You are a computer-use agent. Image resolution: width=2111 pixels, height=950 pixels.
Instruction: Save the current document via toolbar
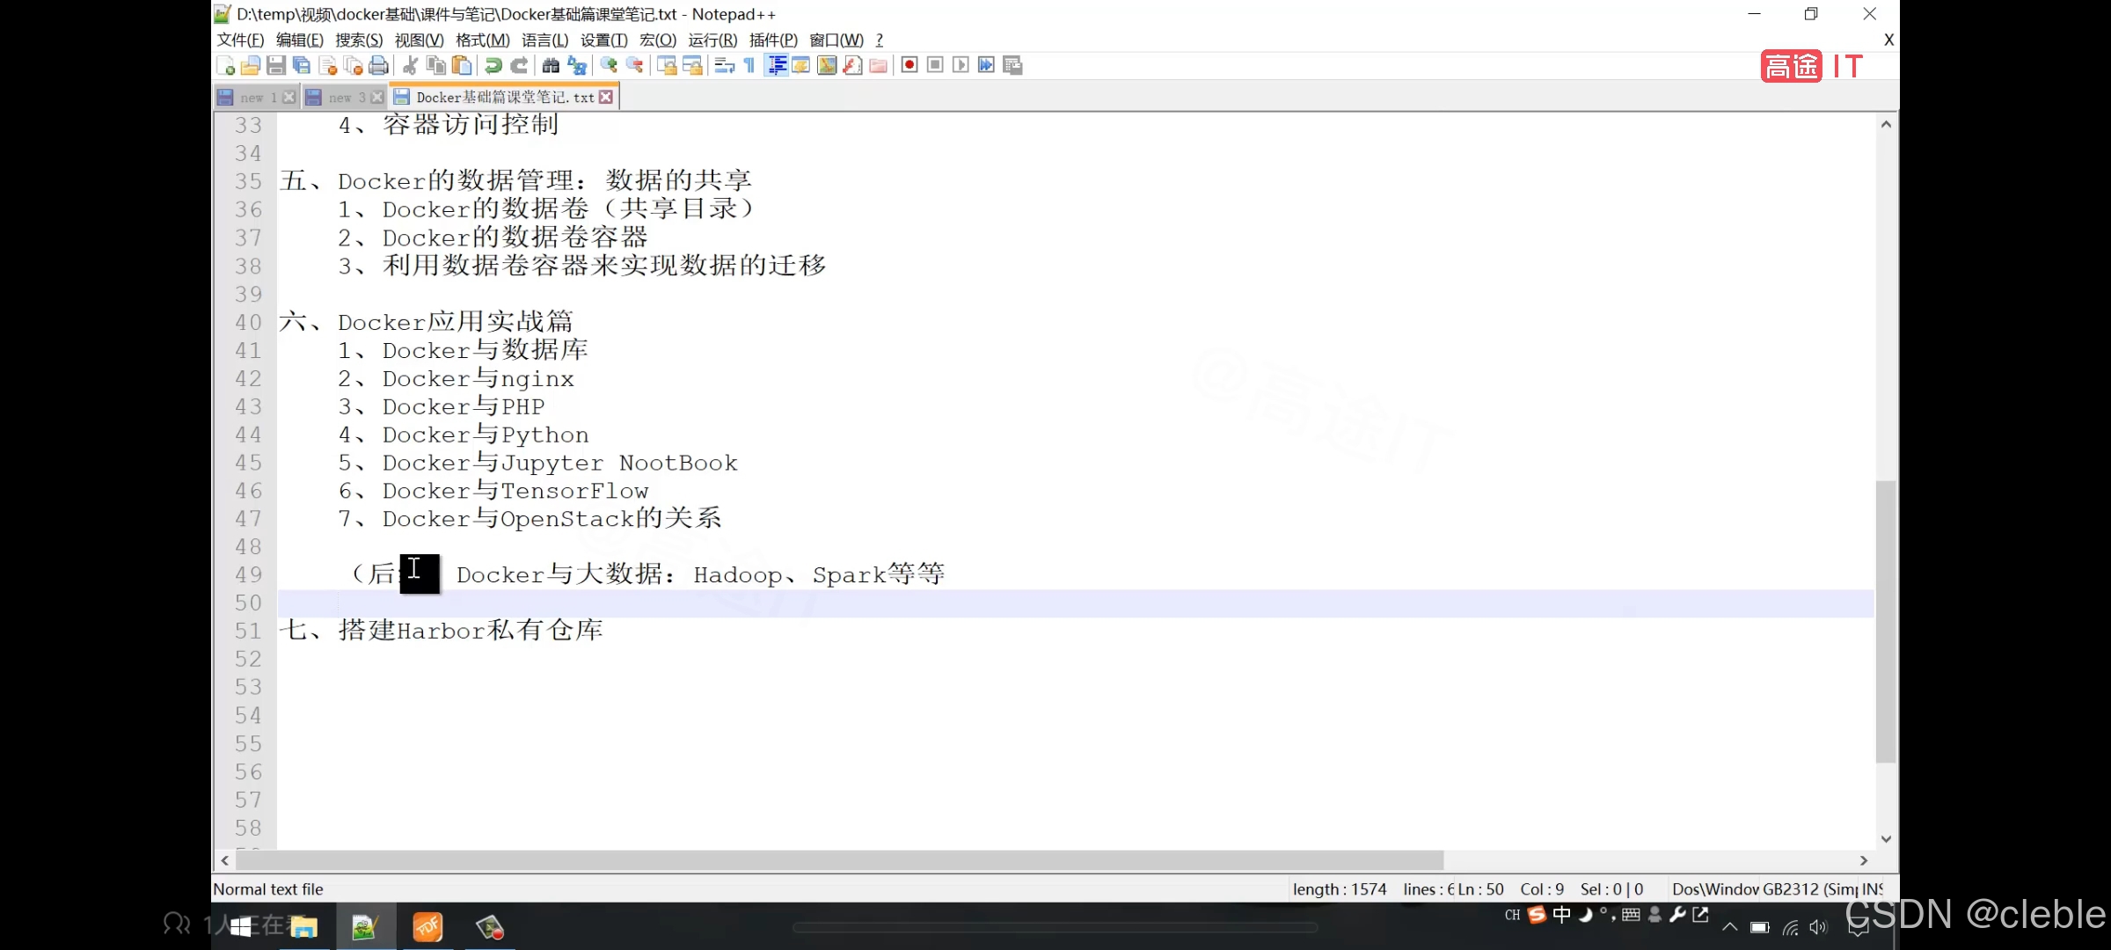click(x=276, y=66)
